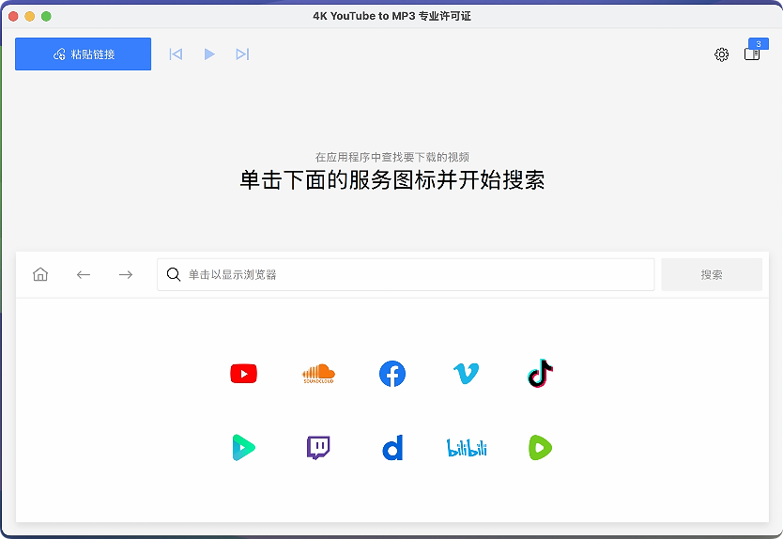Image resolution: width=783 pixels, height=539 pixels.
Task: Open TikTok from the service icons
Action: click(x=540, y=374)
